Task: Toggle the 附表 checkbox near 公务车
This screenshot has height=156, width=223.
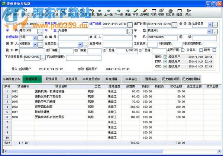Action: [214, 50]
